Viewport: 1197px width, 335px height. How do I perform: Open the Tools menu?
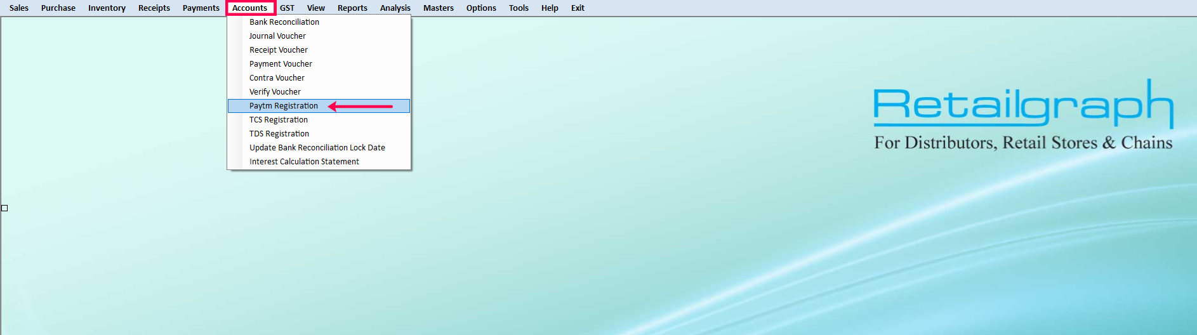pos(519,8)
